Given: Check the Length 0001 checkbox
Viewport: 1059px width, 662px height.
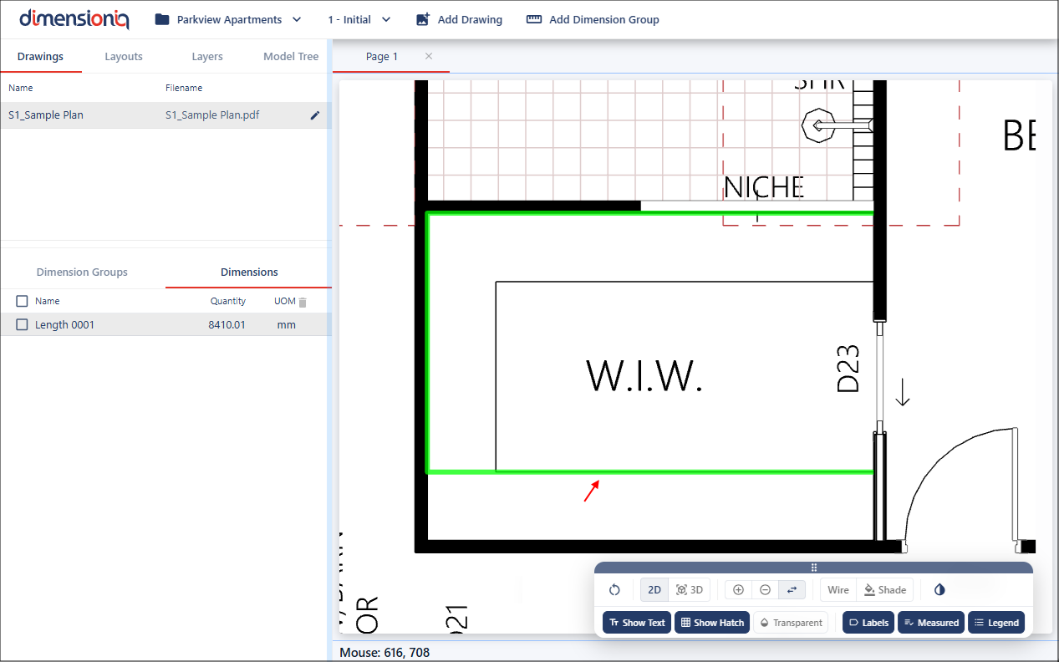Looking at the screenshot, I should (x=23, y=325).
